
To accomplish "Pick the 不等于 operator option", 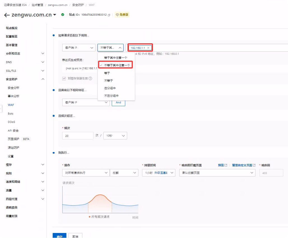I will coord(108,80).
